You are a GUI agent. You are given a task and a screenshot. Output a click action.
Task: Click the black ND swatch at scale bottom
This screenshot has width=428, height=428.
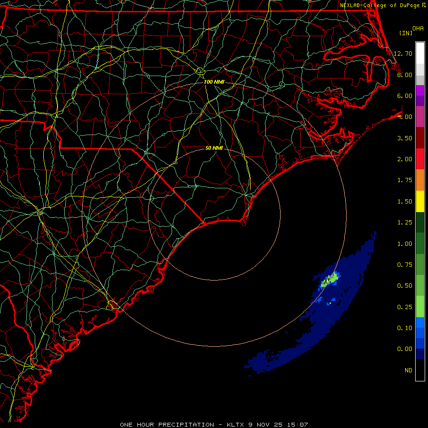click(420, 370)
